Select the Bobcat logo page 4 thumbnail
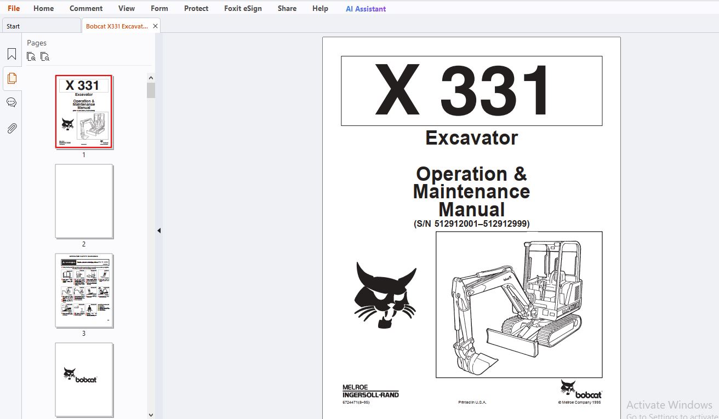 (84, 379)
